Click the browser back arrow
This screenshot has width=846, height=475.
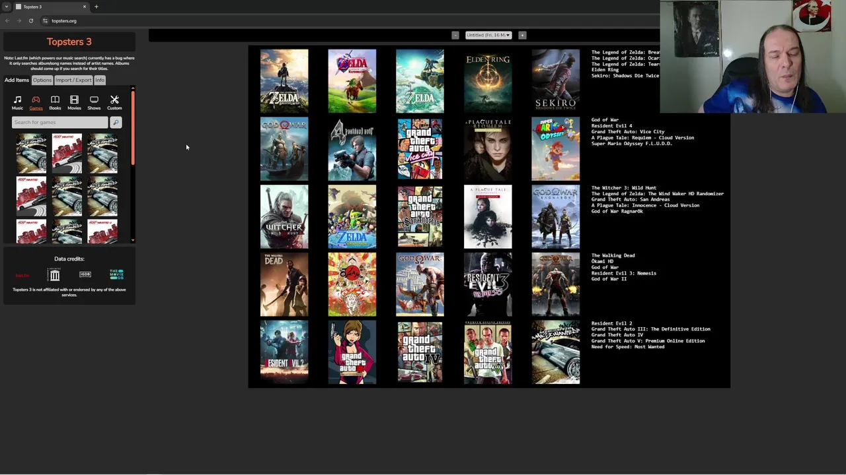(x=7, y=20)
